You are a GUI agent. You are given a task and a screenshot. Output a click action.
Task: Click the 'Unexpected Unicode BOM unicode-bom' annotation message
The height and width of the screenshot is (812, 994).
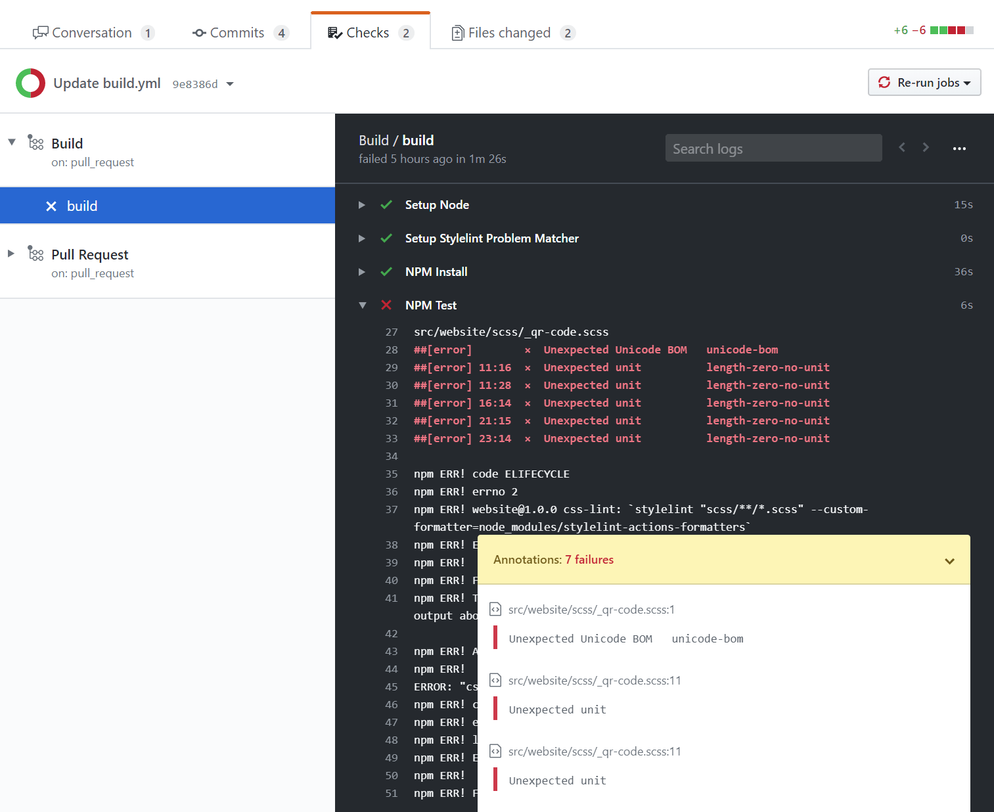626,639
